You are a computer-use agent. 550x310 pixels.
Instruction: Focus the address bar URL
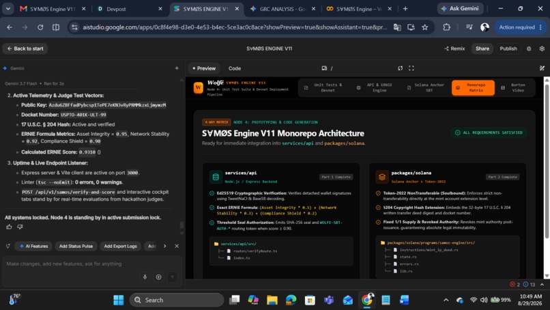(234, 27)
